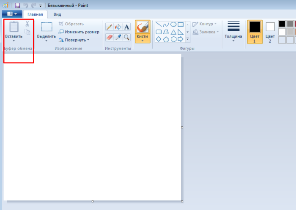
Task: Select the Text tool
Action: (x=127, y=27)
